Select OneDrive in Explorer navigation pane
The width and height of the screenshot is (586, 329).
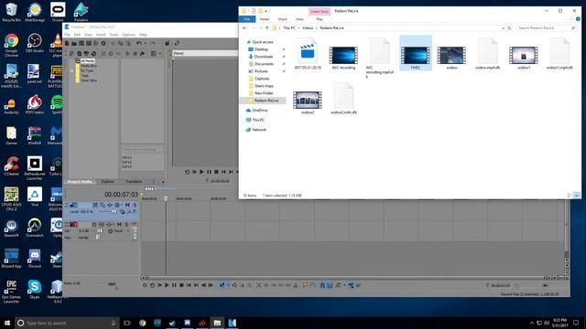(x=260, y=111)
